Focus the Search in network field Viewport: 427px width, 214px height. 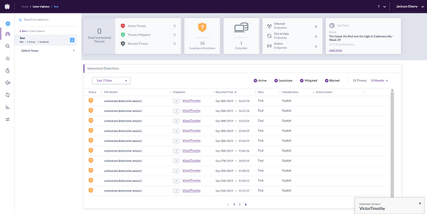tap(48, 20)
